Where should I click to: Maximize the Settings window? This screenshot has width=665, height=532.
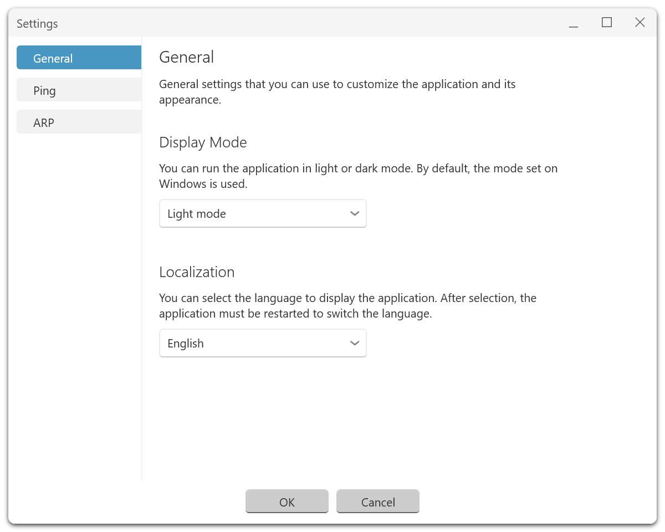[x=607, y=23]
